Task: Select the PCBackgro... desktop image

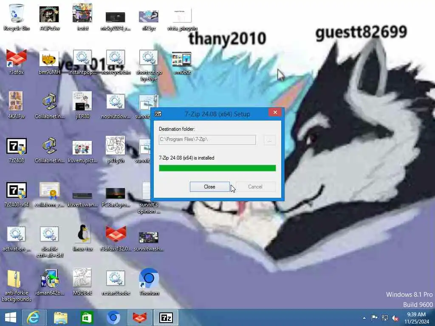Action: click(116, 197)
